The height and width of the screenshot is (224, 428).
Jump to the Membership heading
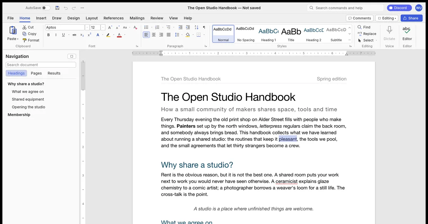point(19,115)
